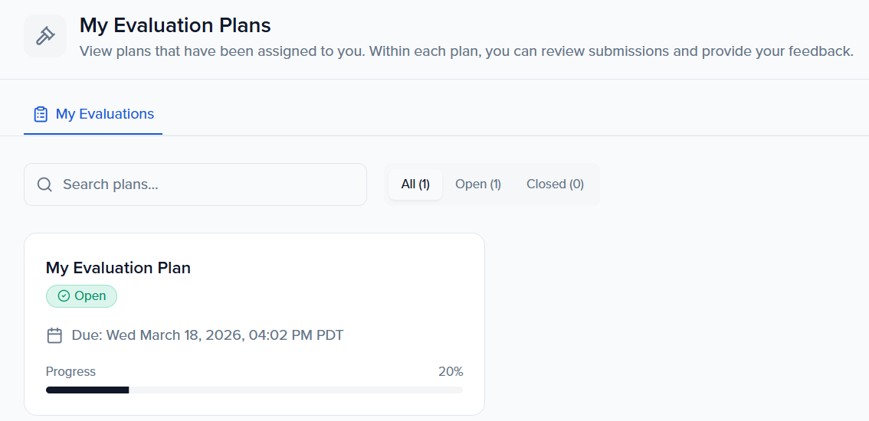Click the 20% progress percentage

coord(451,372)
